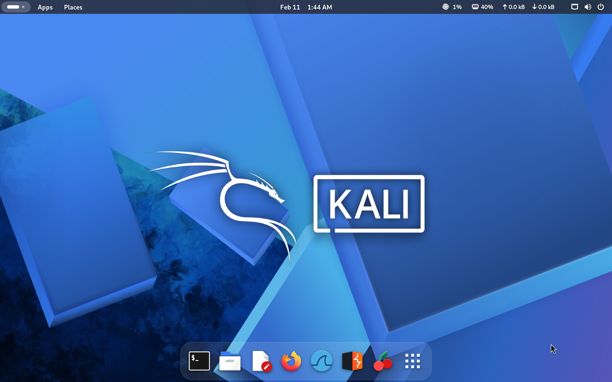
Task: Open CherryTree notes app in dock
Action: (x=383, y=361)
